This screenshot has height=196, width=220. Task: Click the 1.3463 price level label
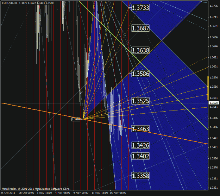click(x=140, y=129)
